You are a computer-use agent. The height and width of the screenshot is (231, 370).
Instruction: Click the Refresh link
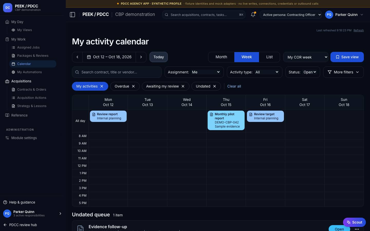point(358,30)
